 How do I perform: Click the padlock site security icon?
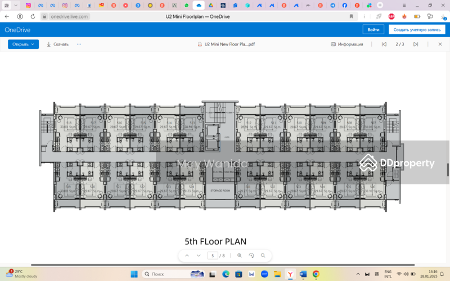(44, 17)
